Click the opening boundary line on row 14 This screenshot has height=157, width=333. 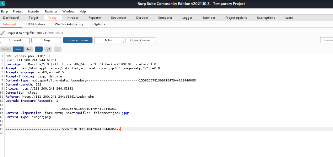pos(61,109)
